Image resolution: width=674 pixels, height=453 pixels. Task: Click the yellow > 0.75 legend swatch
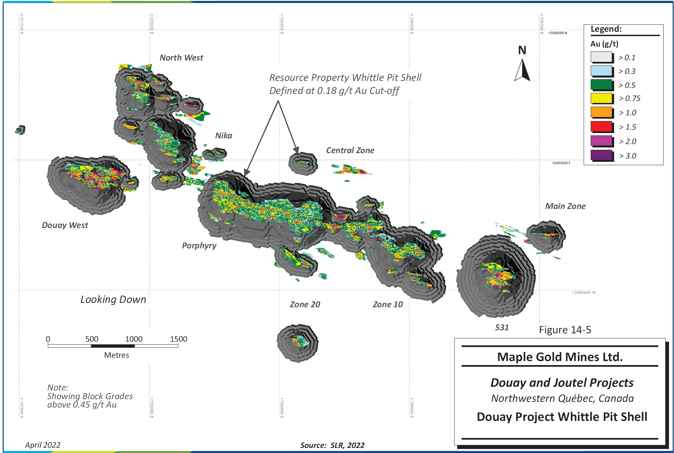click(x=601, y=98)
